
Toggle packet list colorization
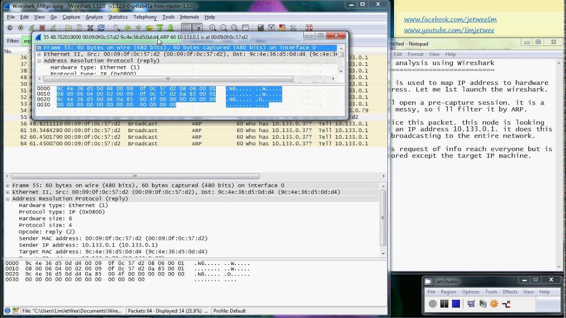pos(186,27)
